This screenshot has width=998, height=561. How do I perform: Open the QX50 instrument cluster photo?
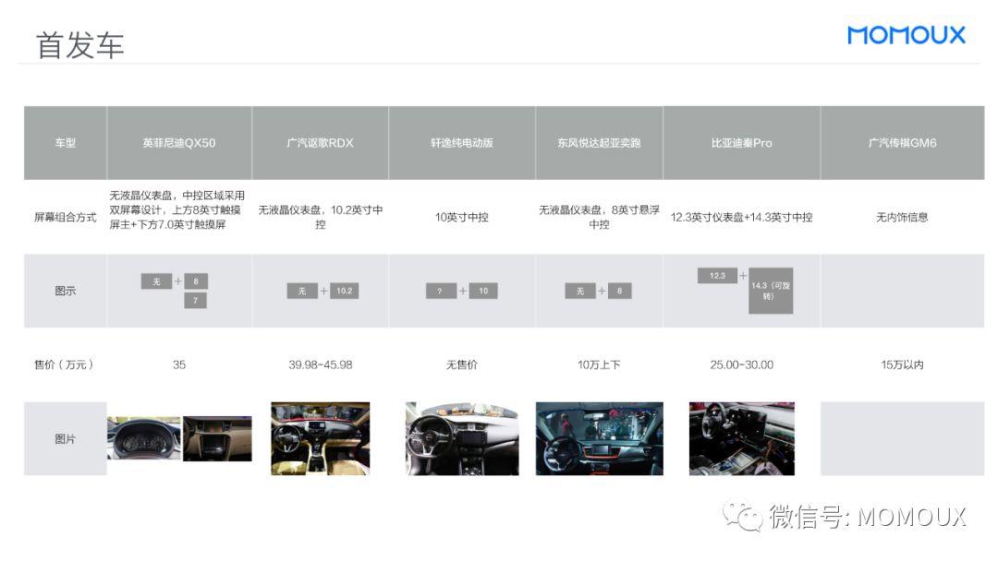click(x=144, y=438)
